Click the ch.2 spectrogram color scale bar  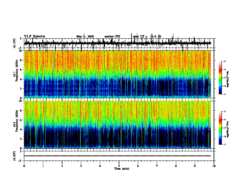220,128
